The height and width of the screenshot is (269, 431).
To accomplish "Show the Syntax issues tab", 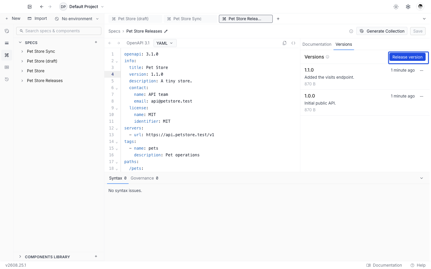I will click(118, 178).
